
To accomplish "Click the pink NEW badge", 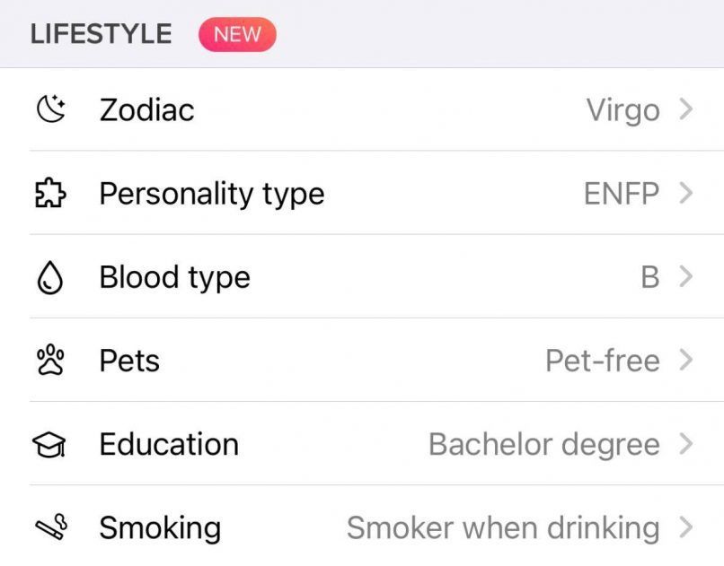I will click(238, 34).
